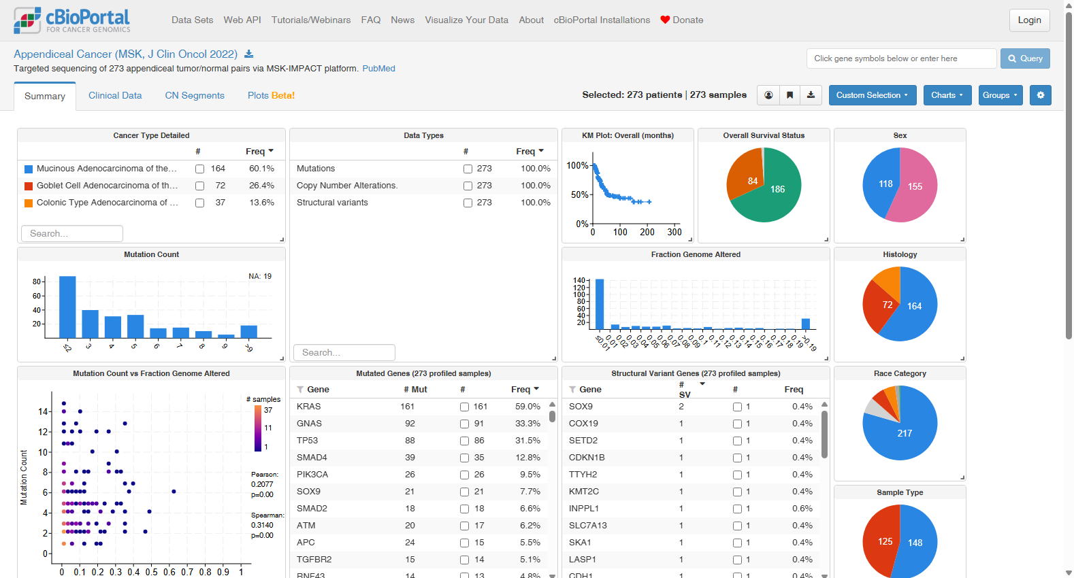Open the user/patient view icon button

(x=768, y=95)
